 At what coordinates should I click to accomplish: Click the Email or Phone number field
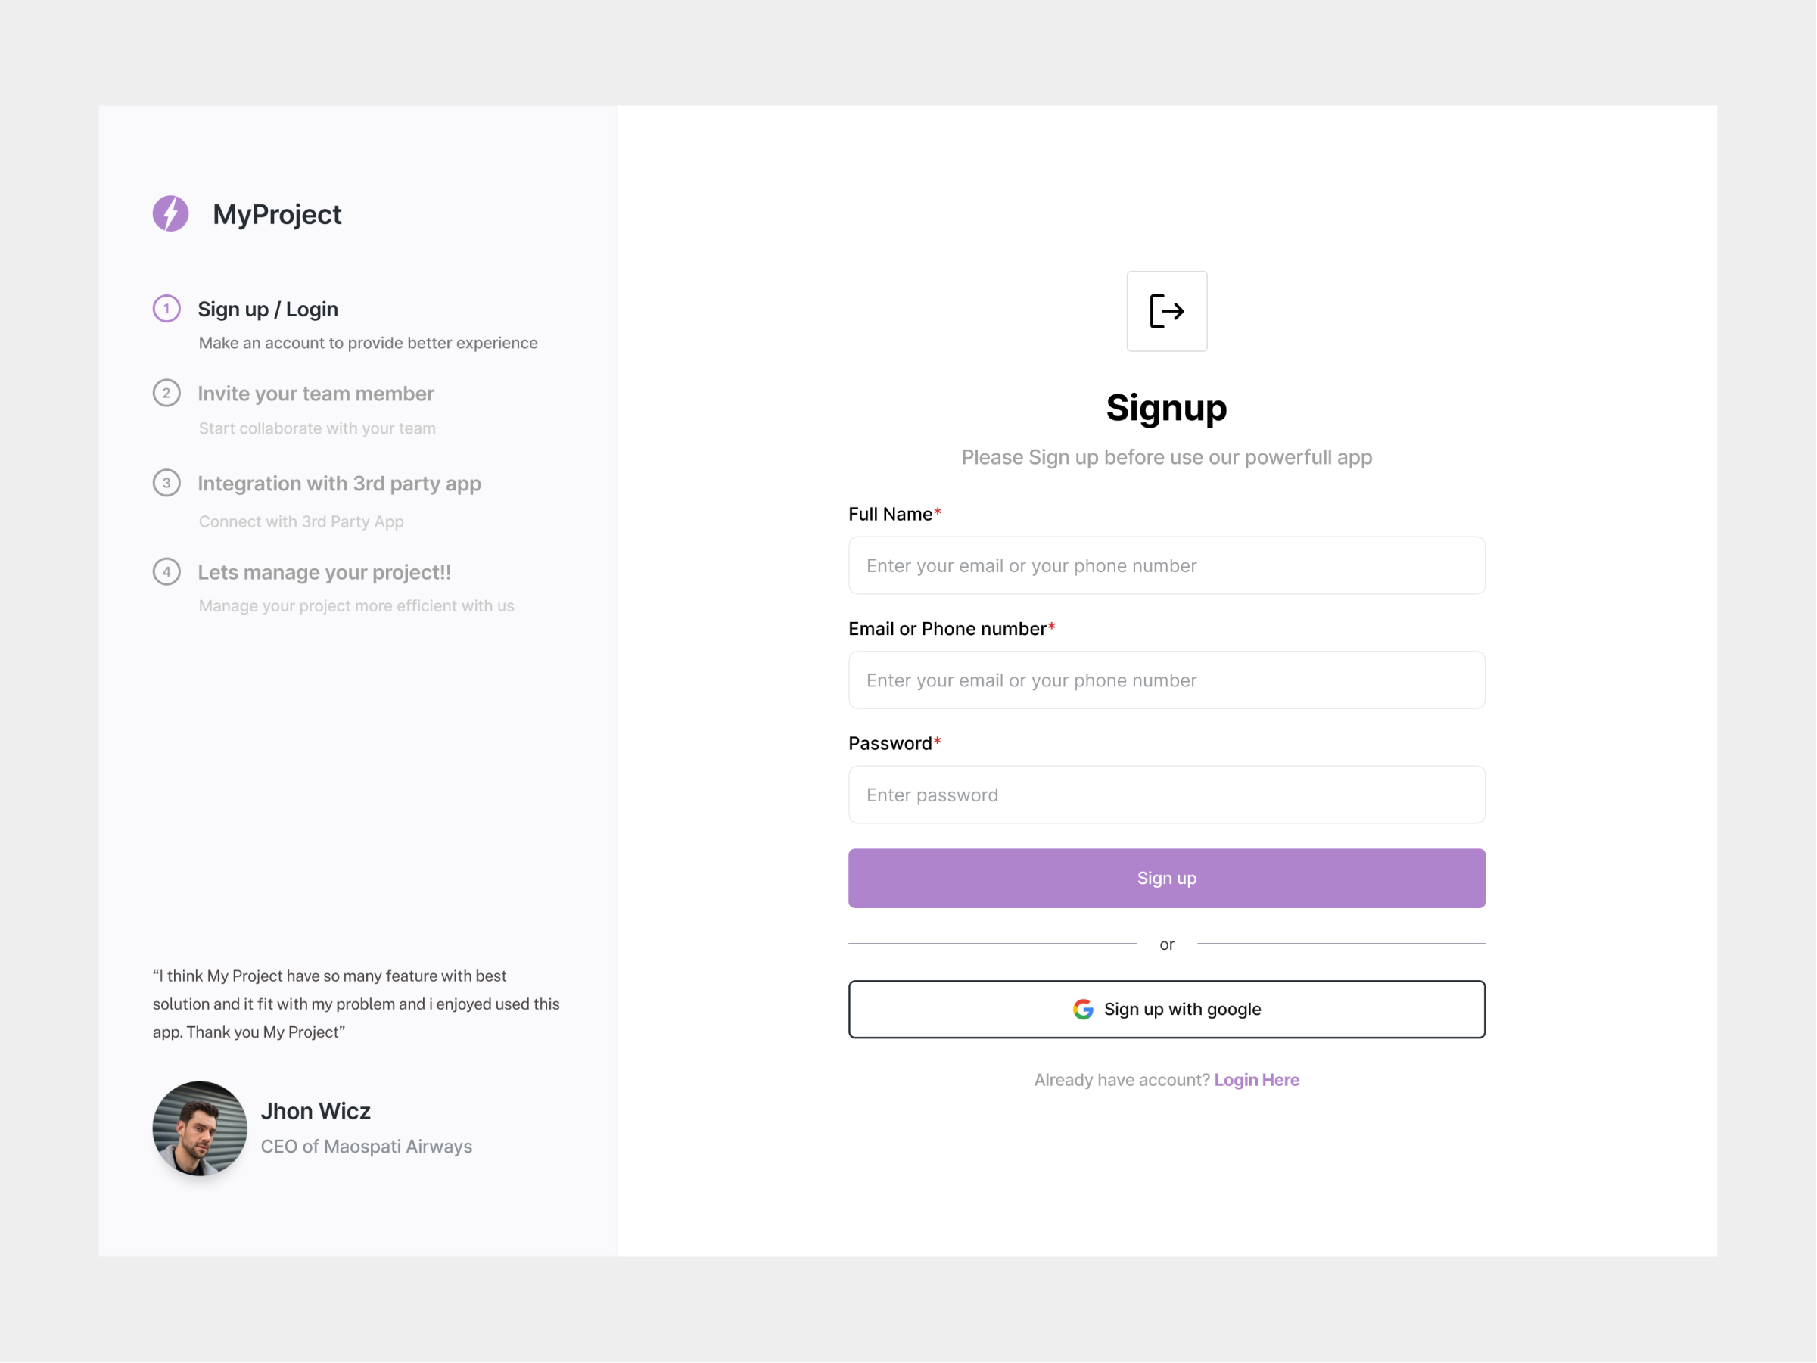(x=1166, y=680)
